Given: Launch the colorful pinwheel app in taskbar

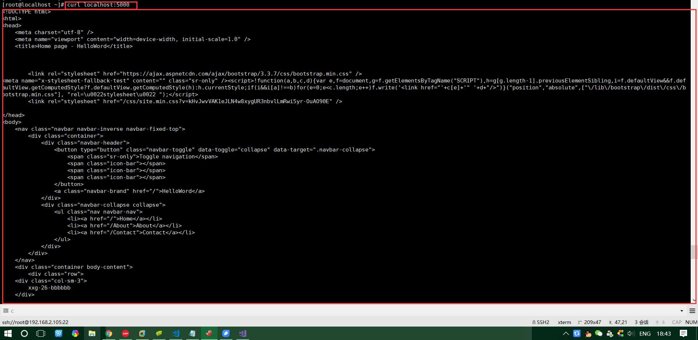Looking at the screenshot, I should point(75,333).
